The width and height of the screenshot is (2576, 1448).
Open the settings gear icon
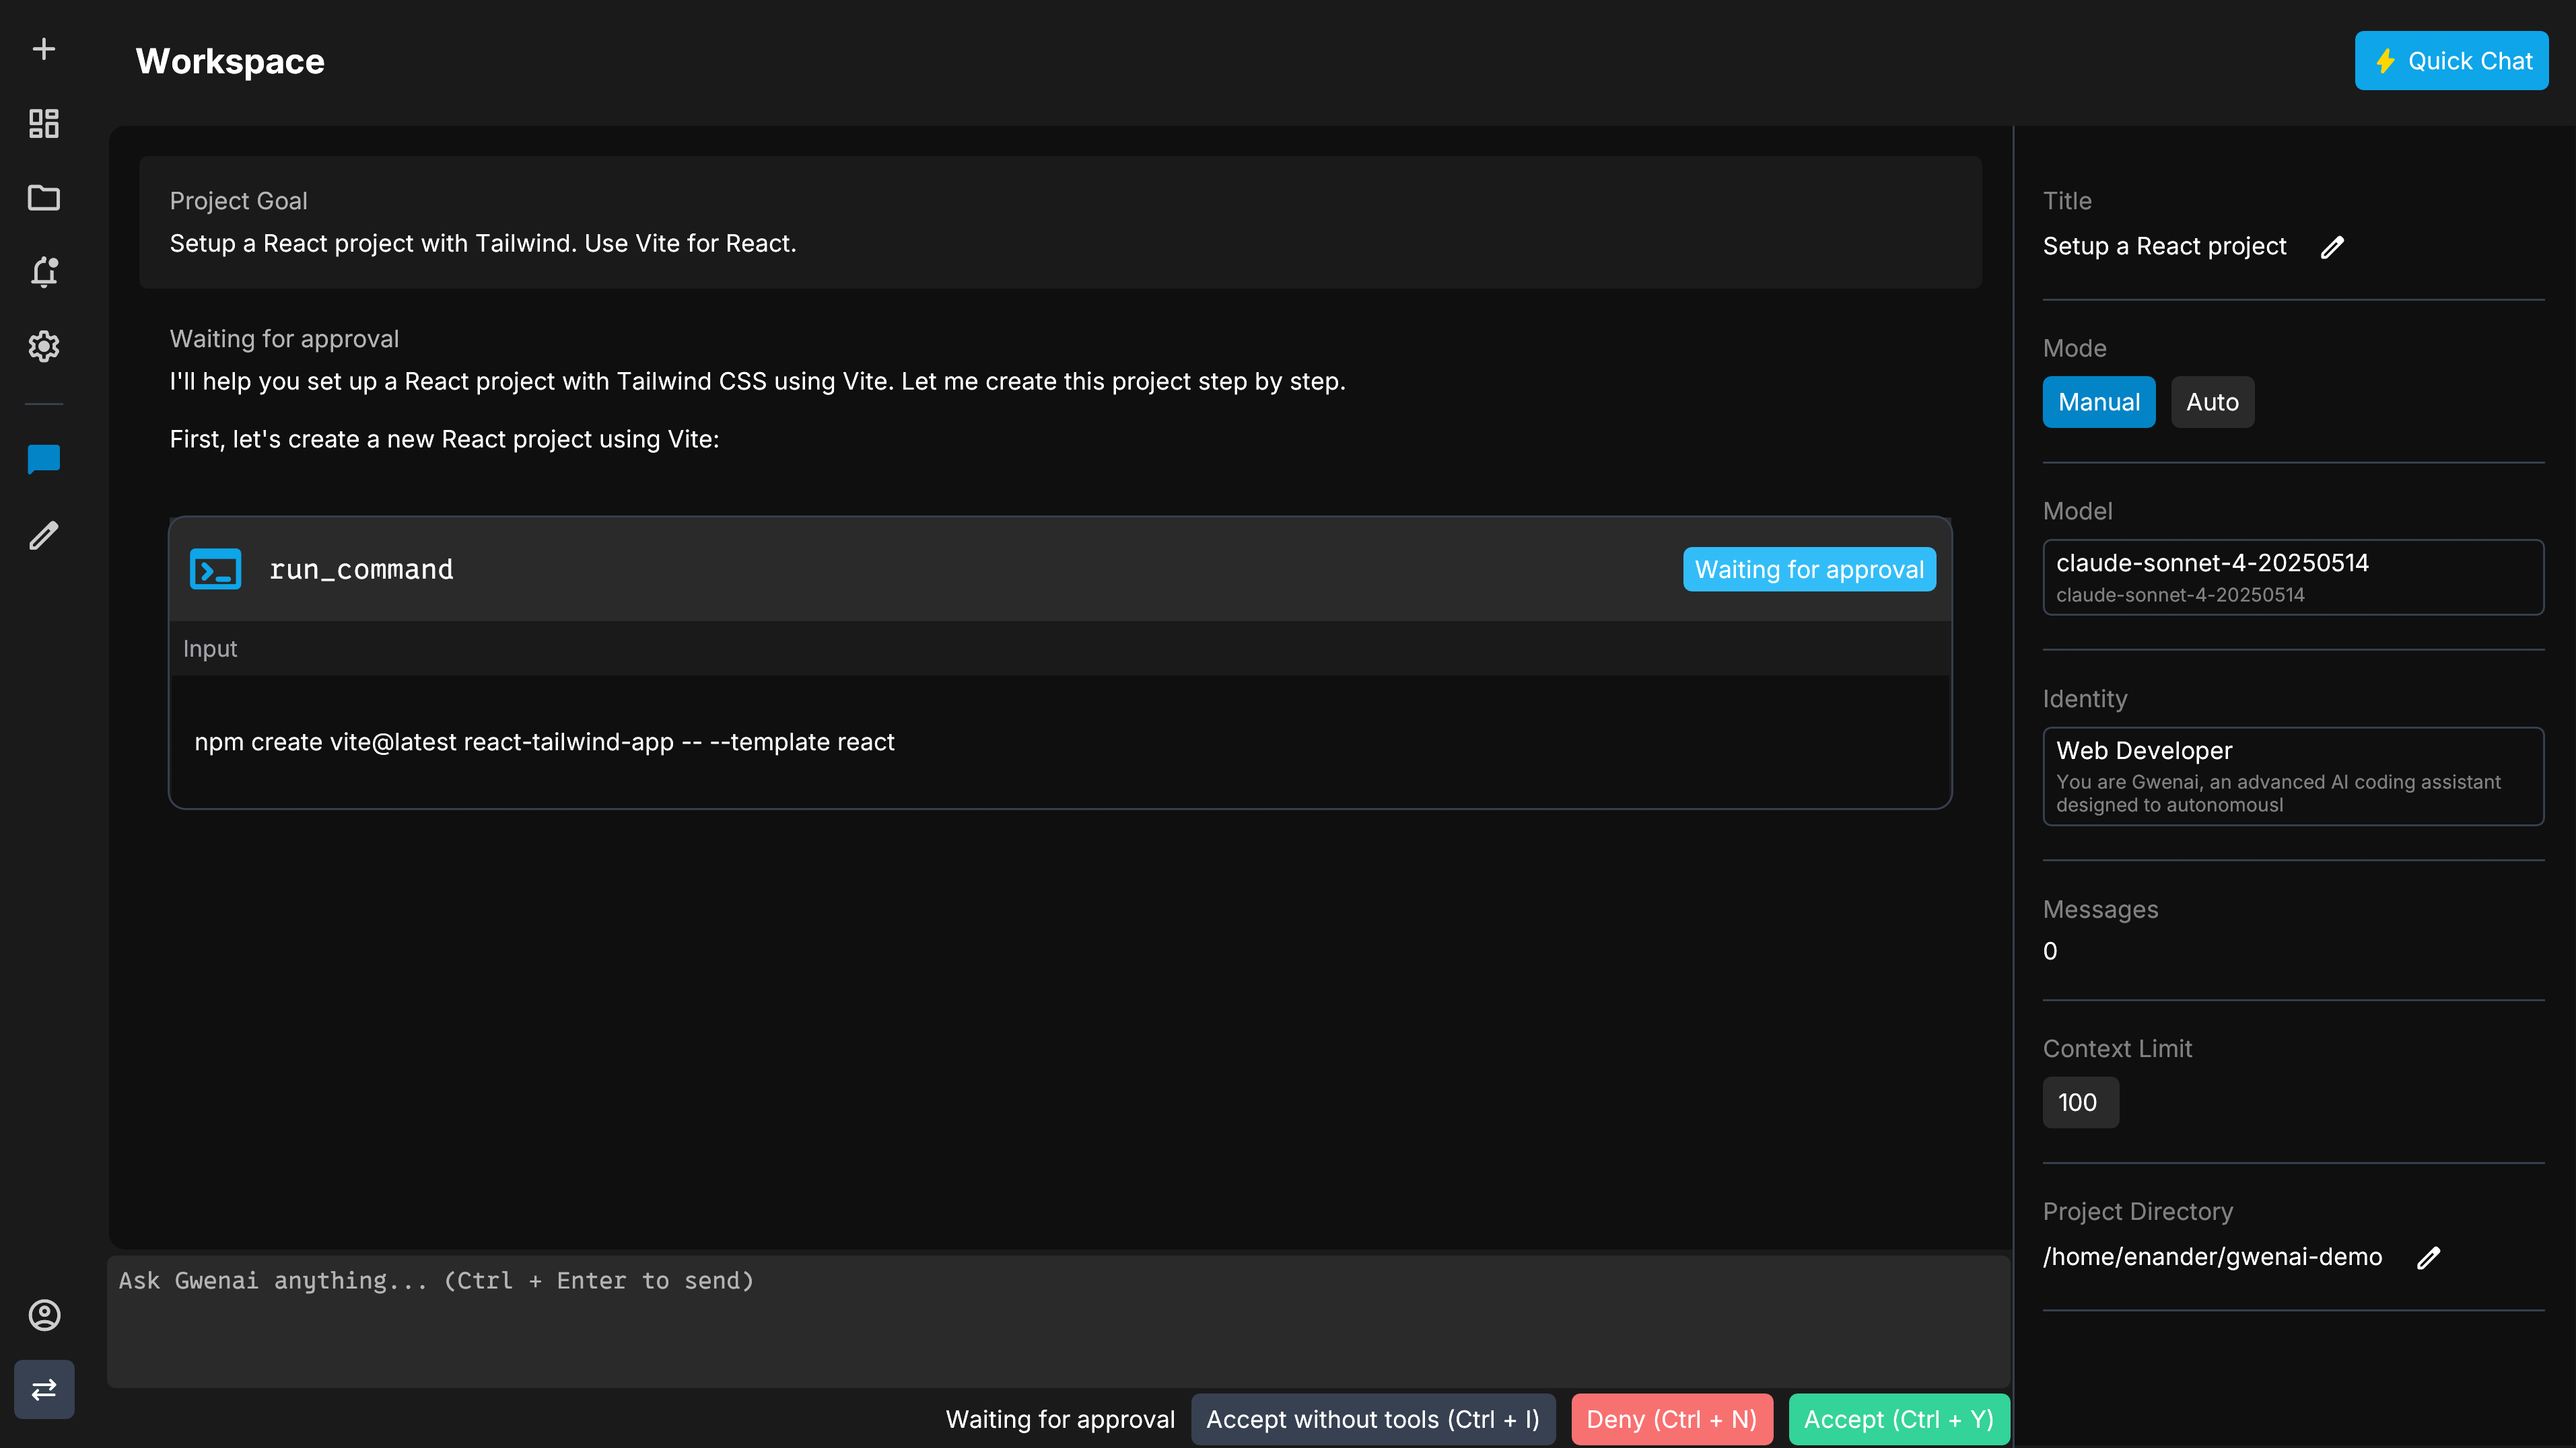(44, 346)
